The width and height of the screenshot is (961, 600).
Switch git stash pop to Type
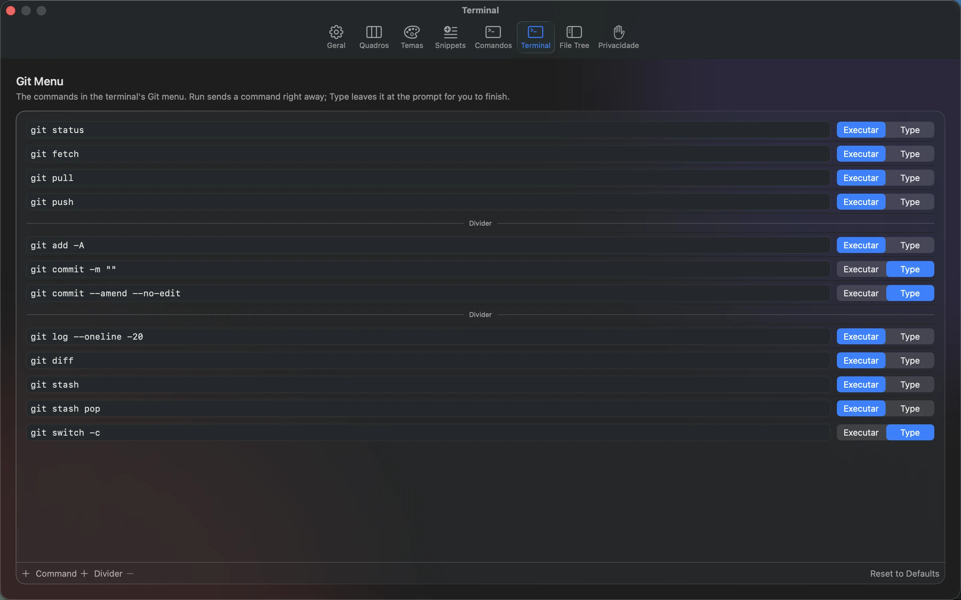[910, 408]
